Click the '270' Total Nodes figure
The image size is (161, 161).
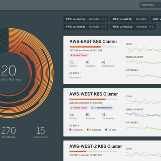pyautogui.click(x=9, y=130)
